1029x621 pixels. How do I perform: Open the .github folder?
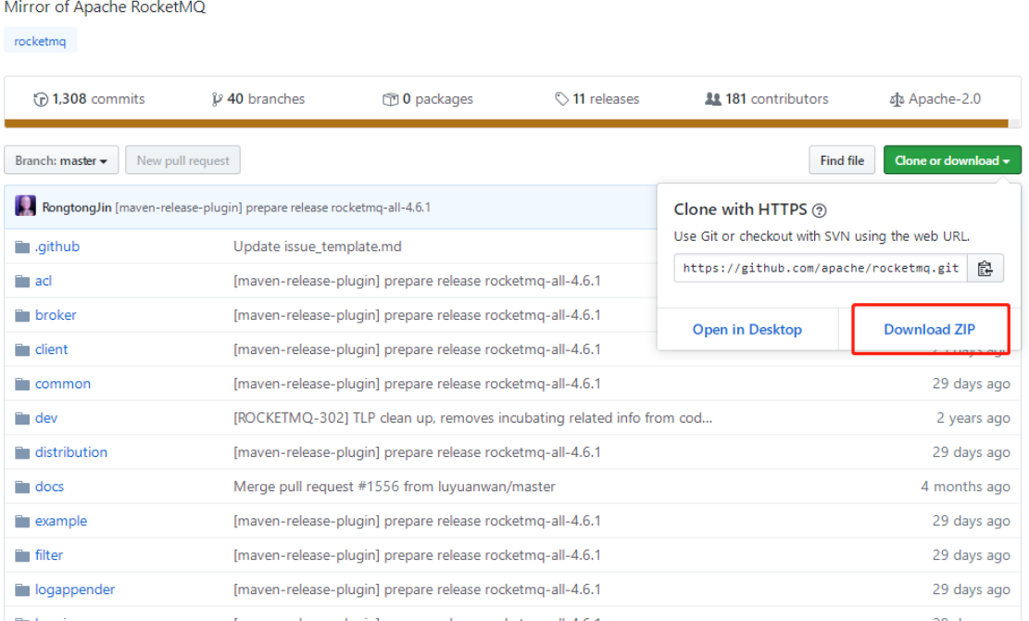point(57,247)
